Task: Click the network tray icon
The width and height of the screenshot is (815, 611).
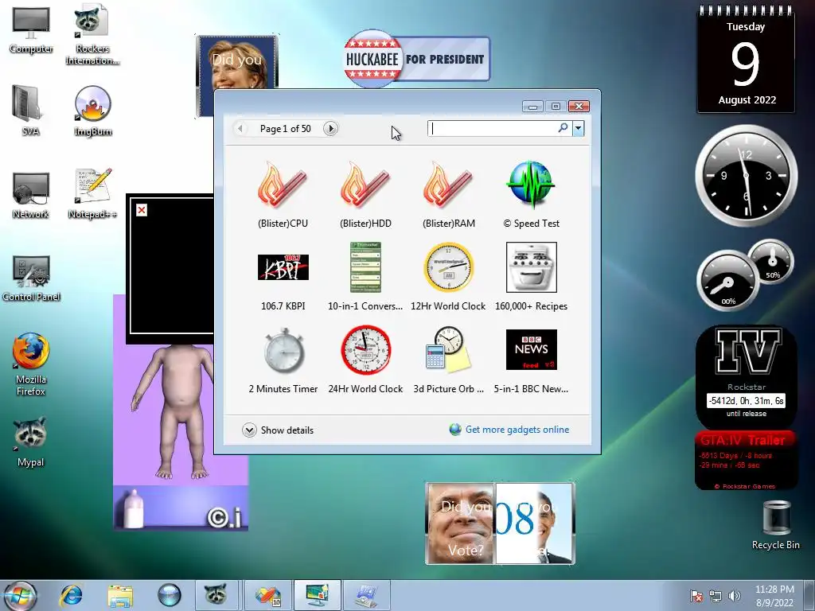Action: [x=716, y=596]
